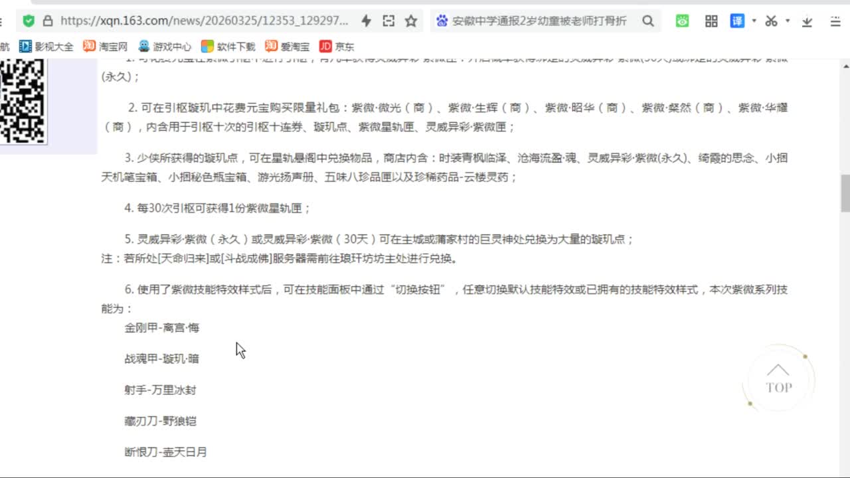Viewport: 850px width, 478px height.
Task: Open the four-square apps grid icon
Action: 711,21
